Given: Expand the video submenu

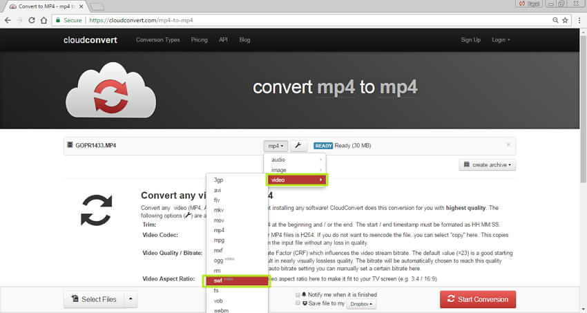Looking at the screenshot, I should 296,180.
